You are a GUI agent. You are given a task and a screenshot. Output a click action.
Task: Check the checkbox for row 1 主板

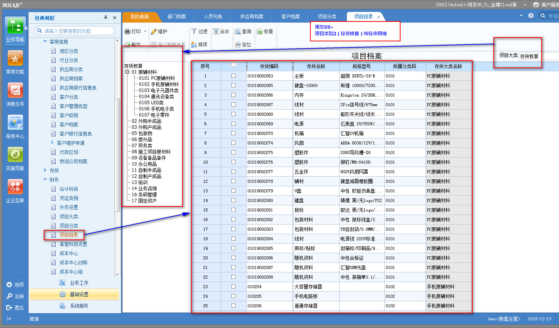pos(233,76)
